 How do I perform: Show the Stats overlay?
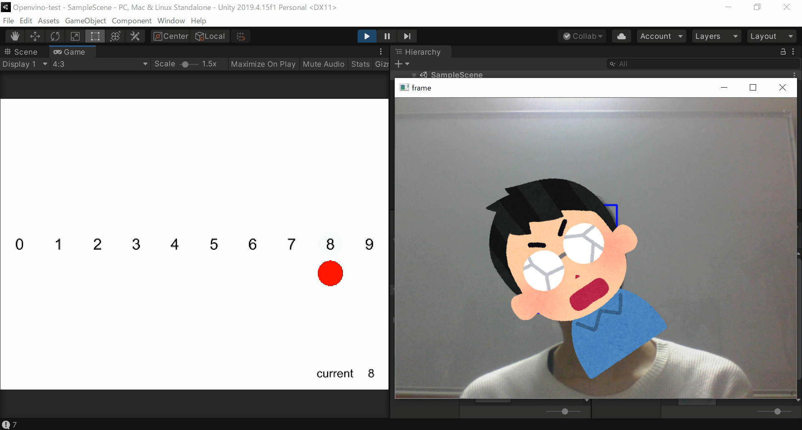pos(360,64)
